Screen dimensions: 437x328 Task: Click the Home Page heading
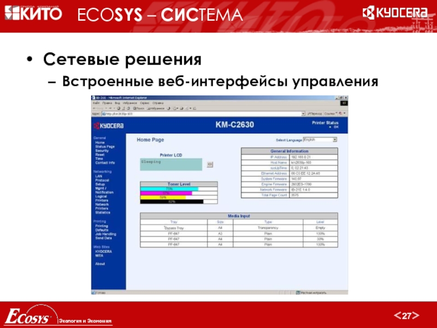(x=150, y=140)
